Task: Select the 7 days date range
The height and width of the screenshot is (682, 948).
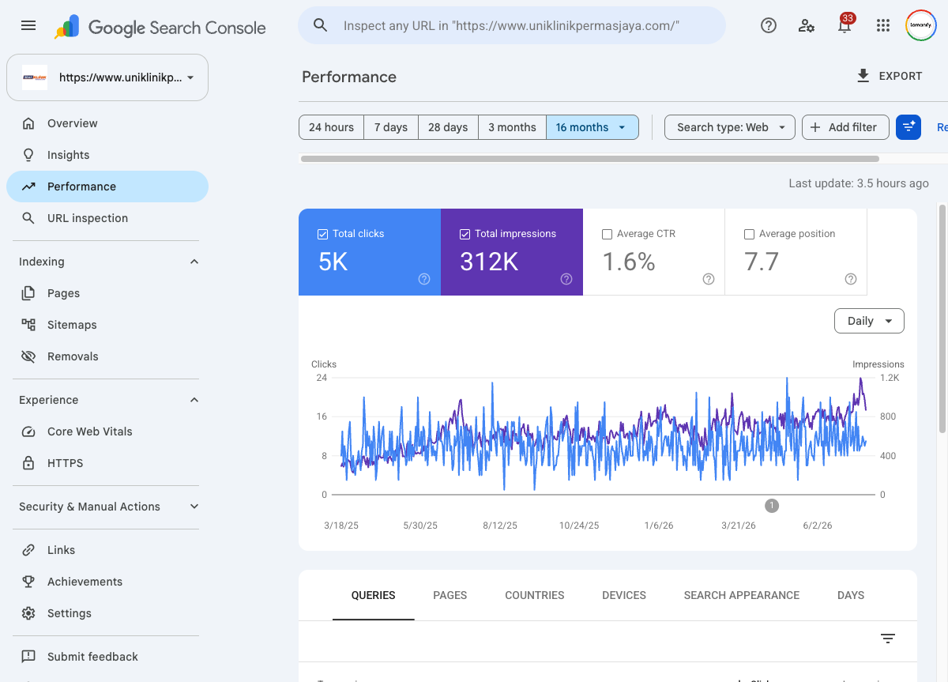Action: tap(391, 127)
